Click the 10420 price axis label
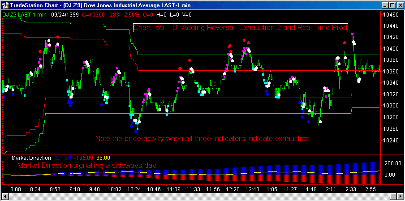Viewport: 405px width, 201px height. (x=391, y=37)
